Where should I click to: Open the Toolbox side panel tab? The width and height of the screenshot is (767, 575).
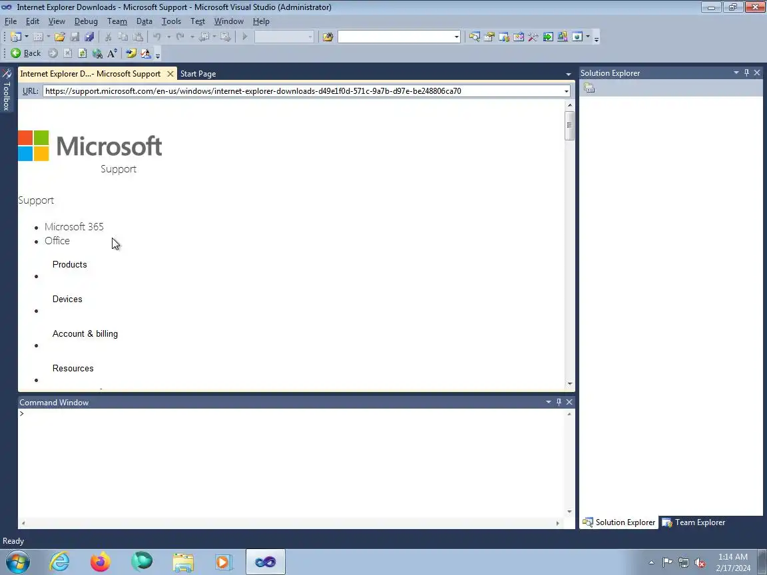point(7,90)
